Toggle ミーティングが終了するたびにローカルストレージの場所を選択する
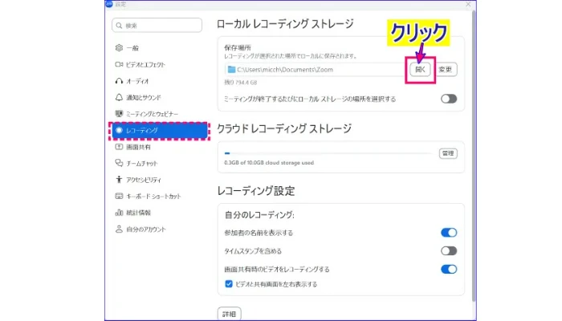 coord(449,99)
